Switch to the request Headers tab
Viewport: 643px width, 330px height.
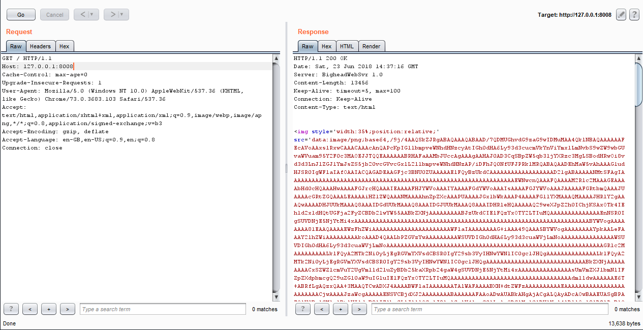[40, 46]
